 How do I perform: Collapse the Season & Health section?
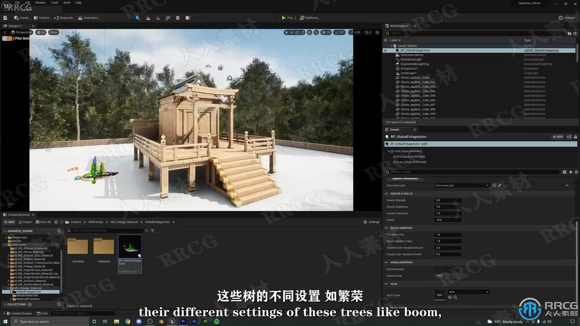coord(386,193)
